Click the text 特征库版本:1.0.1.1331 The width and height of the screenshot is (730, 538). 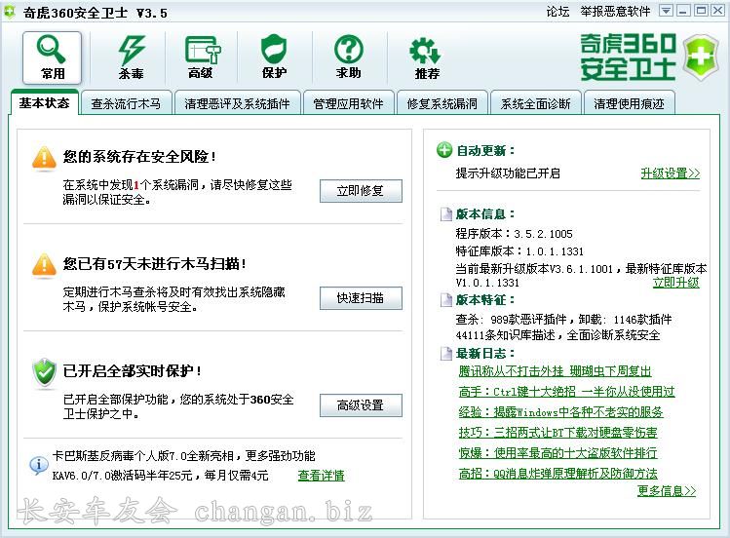point(519,251)
